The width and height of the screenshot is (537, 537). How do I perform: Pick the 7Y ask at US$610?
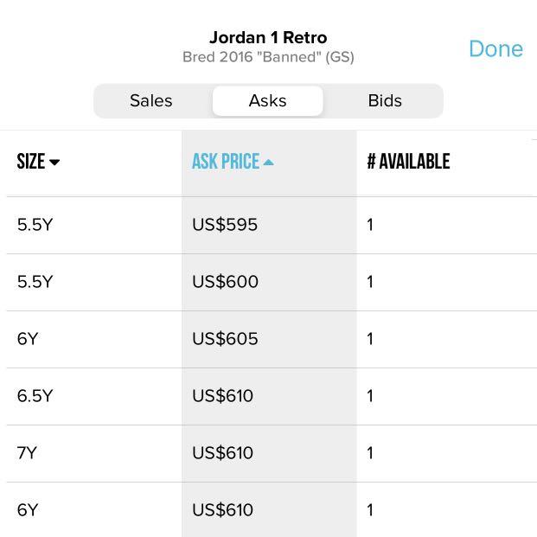coord(268,453)
